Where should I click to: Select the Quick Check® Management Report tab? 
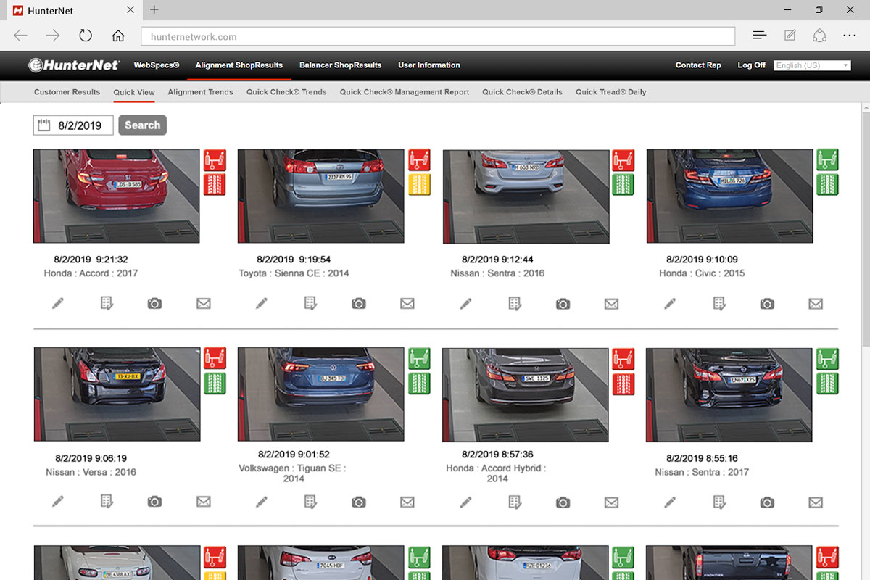(x=405, y=92)
